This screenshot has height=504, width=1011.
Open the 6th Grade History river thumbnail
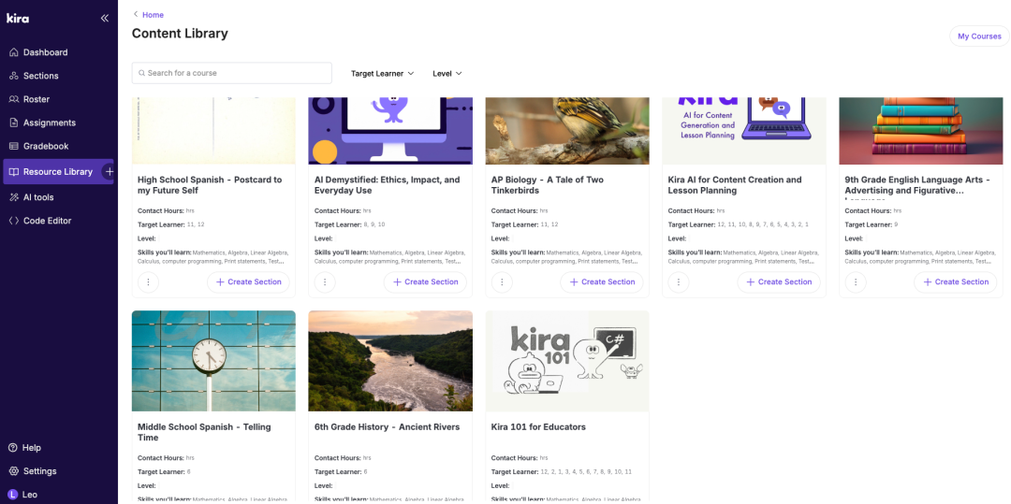pos(390,361)
